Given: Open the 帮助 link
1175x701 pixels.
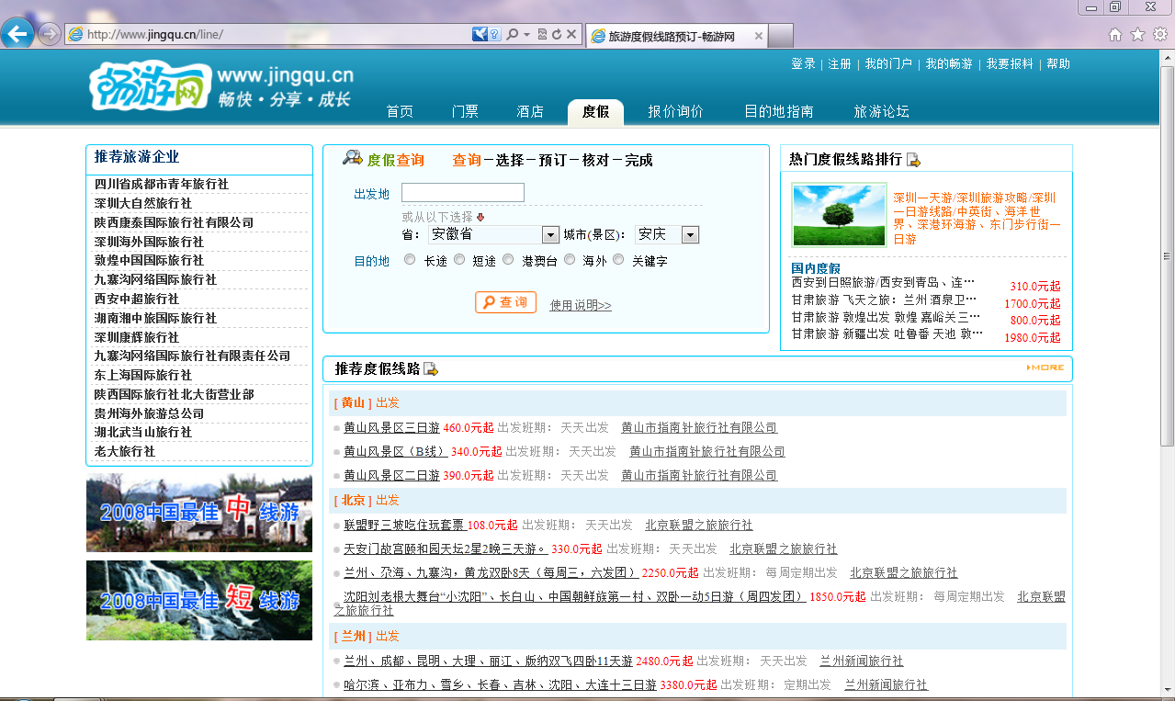Looking at the screenshot, I should [1058, 63].
